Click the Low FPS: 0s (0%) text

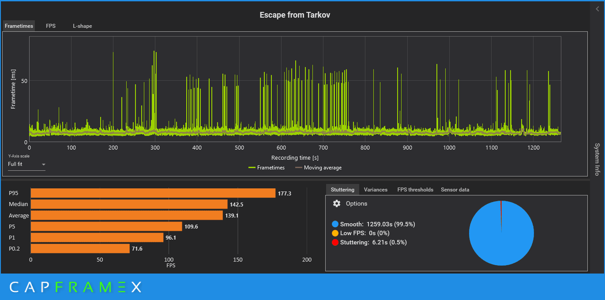365,233
